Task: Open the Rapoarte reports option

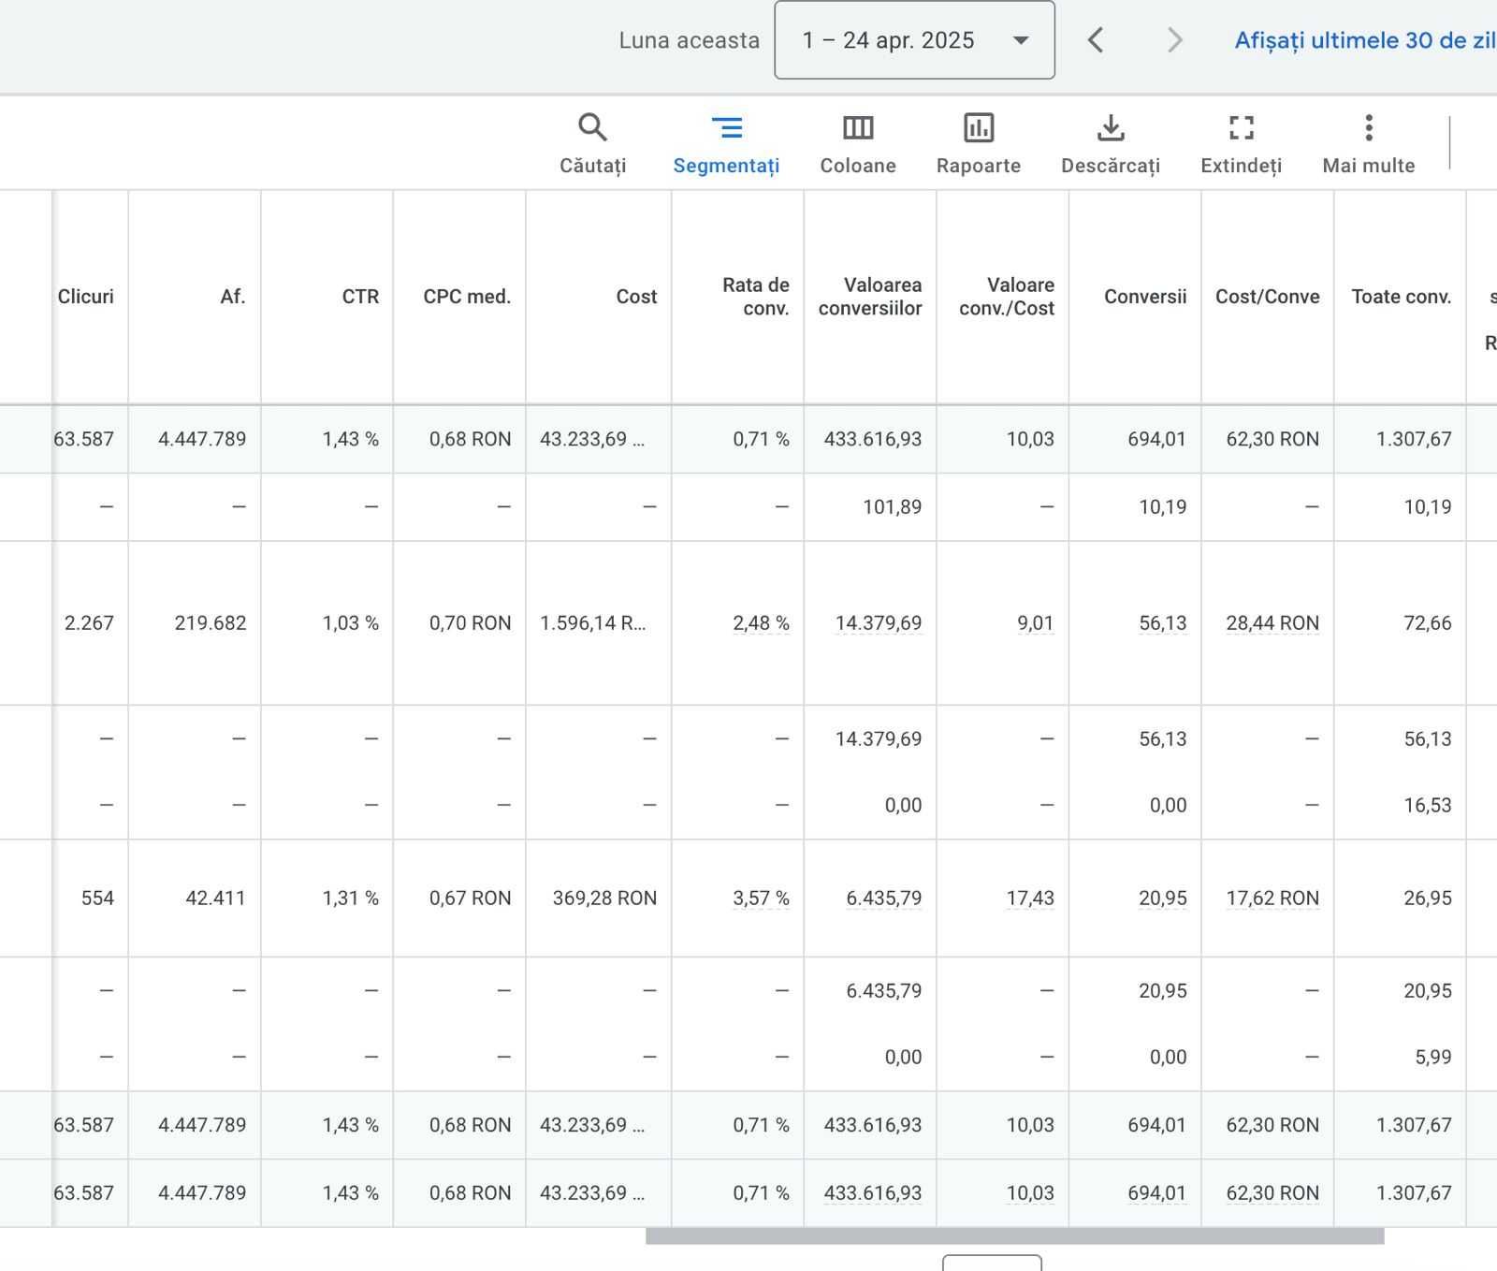Action: (979, 144)
